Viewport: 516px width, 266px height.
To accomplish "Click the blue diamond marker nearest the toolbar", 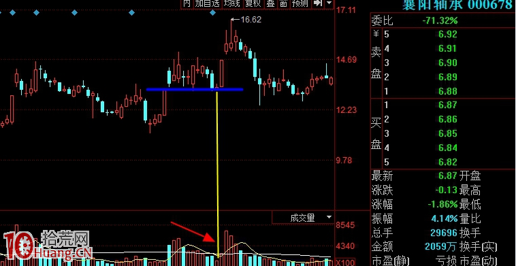I will click(212, 13).
